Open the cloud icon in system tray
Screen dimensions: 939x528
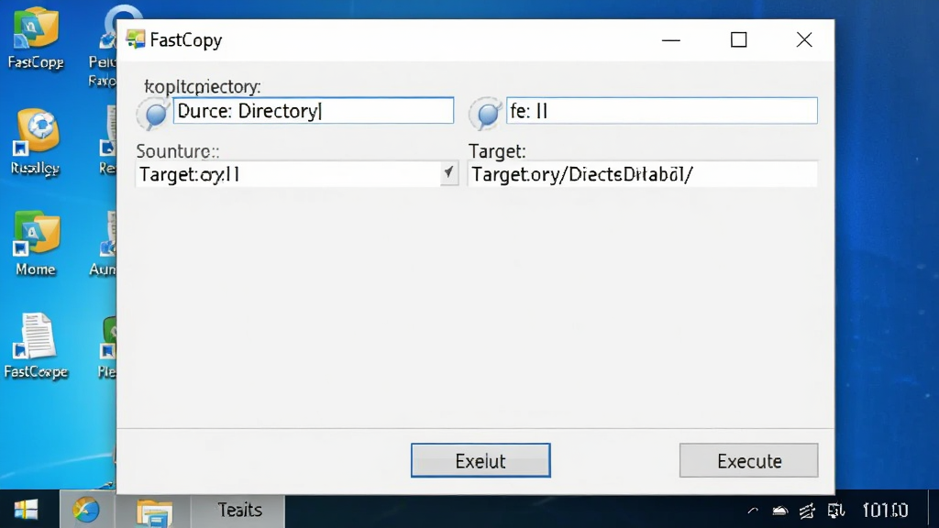coord(779,511)
